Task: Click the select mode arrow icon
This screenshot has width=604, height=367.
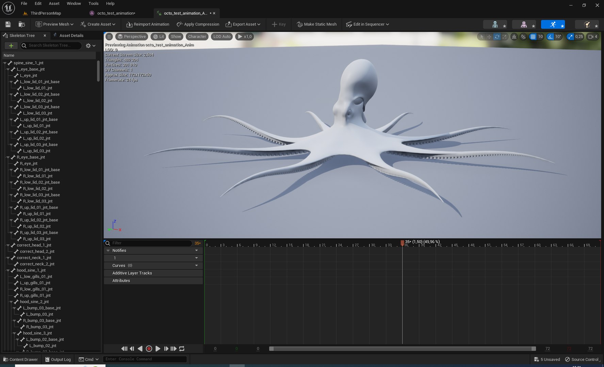Action: click(x=481, y=37)
